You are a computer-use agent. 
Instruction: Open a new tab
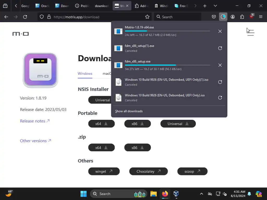pos(205,6)
